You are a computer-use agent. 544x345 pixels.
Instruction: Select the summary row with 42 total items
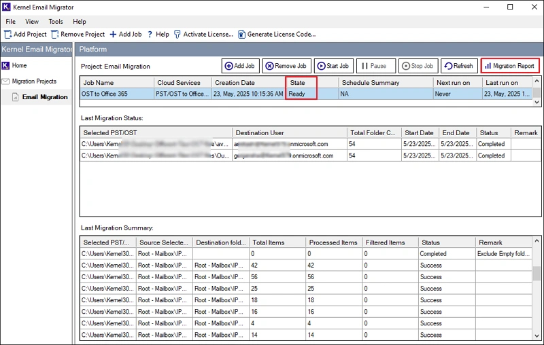[x=306, y=266]
